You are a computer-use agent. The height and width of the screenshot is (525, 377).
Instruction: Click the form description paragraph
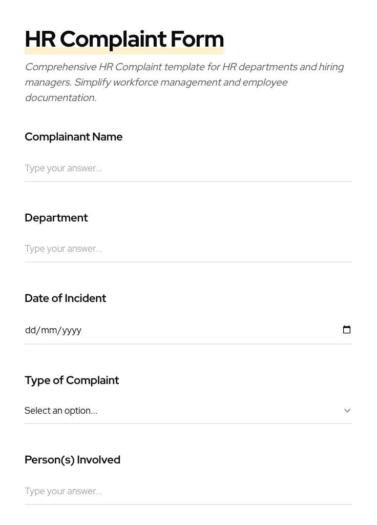(184, 82)
